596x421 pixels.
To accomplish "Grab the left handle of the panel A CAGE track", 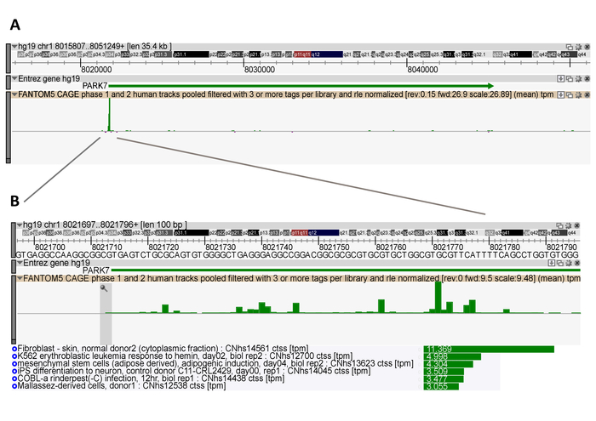I will coord(9,128).
